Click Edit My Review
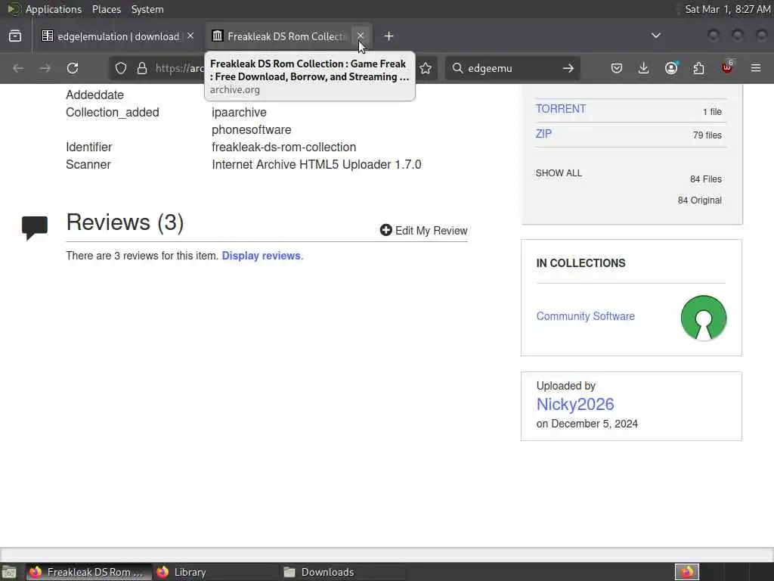This screenshot has width=774, height=581. tap(423, 231)
